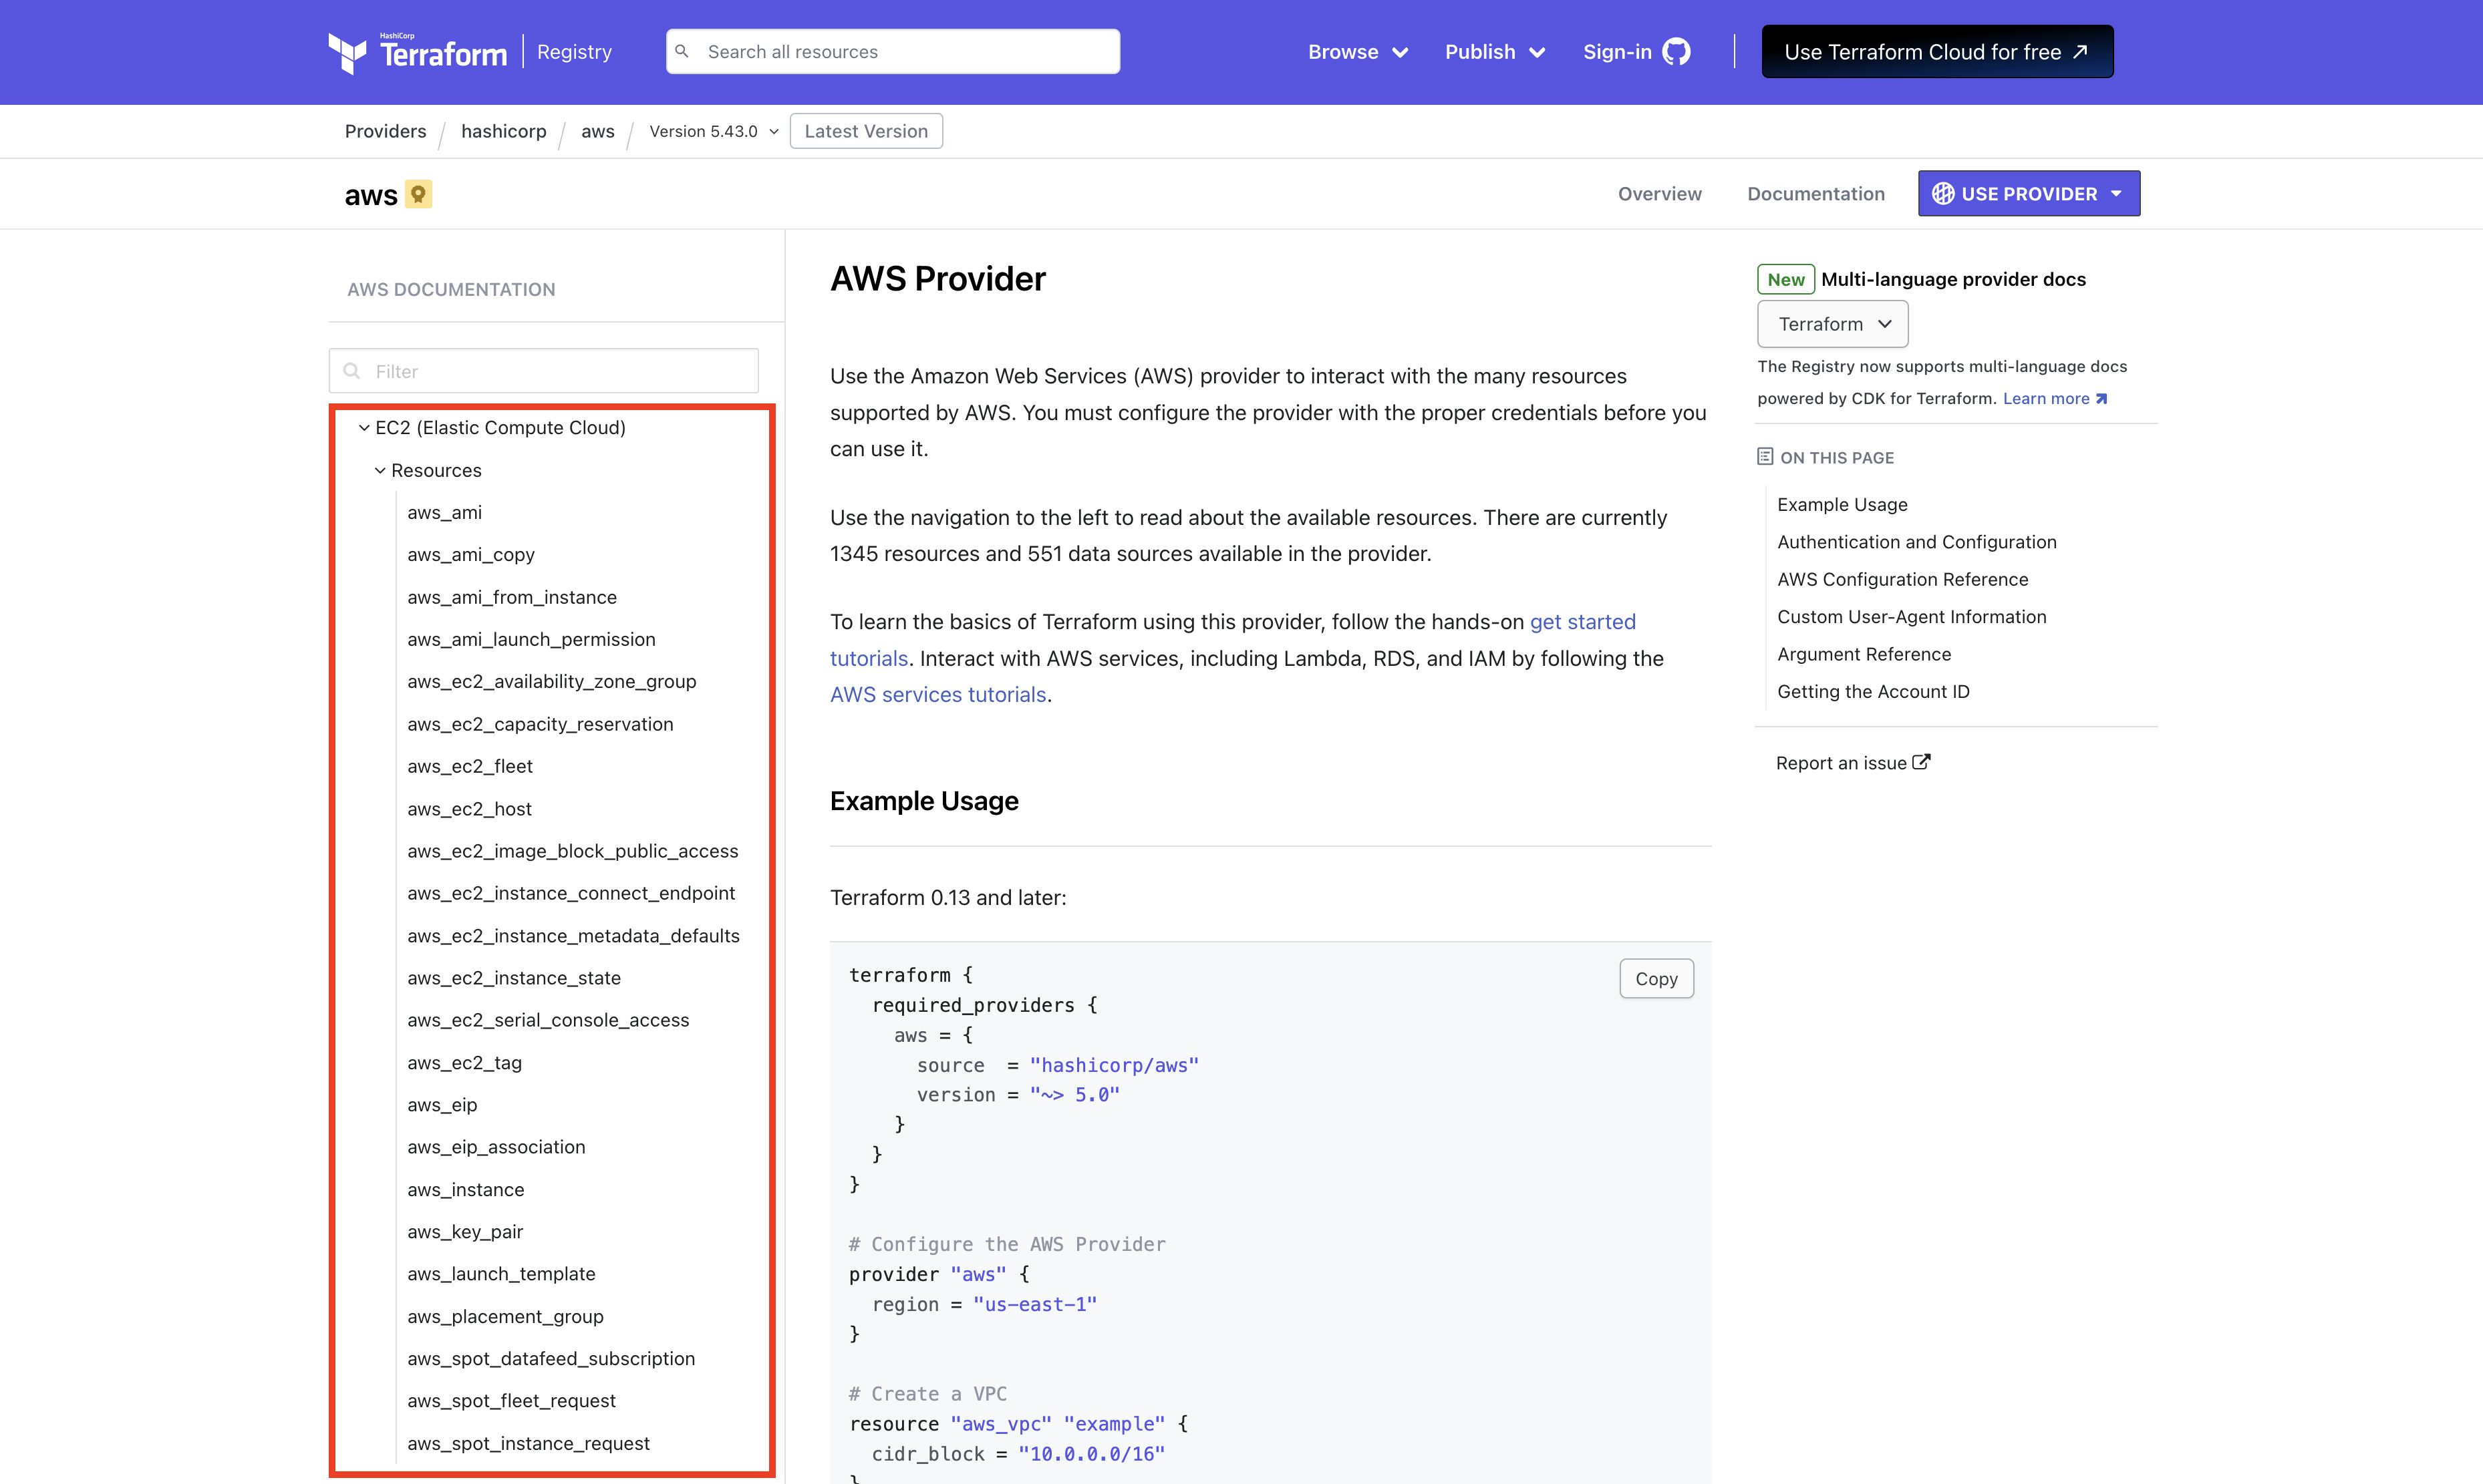Click the external link icon beside Report an issue

tap(1921, 762)
